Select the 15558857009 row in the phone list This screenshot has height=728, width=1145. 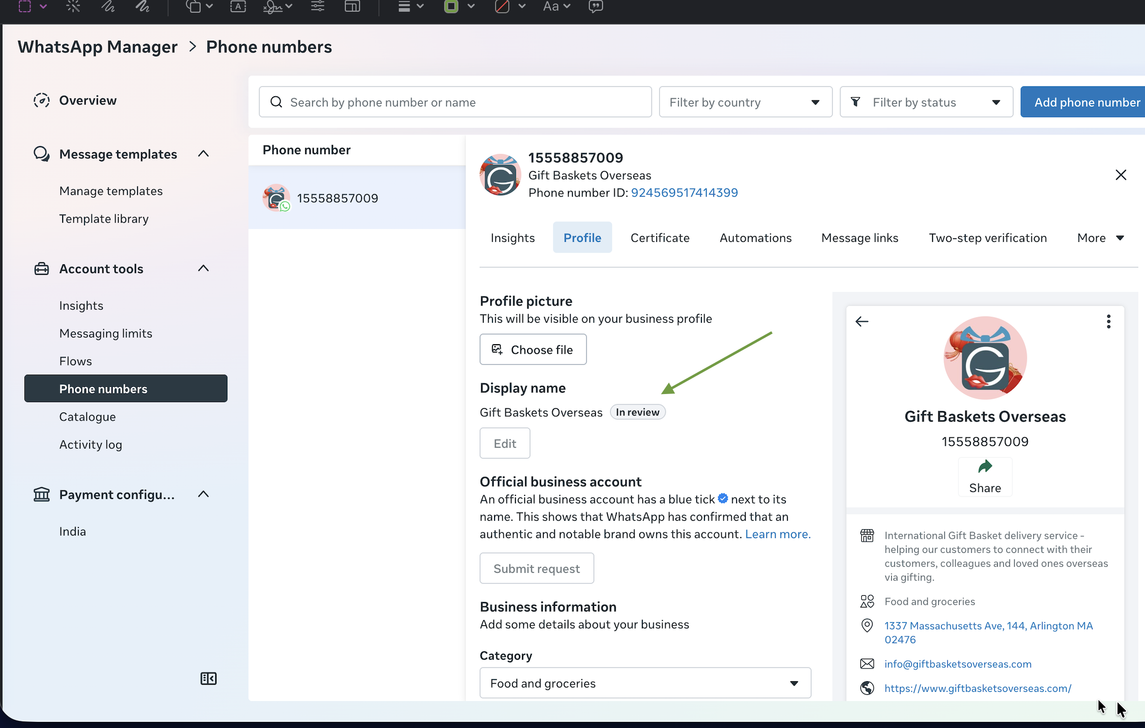click(357, 198)
